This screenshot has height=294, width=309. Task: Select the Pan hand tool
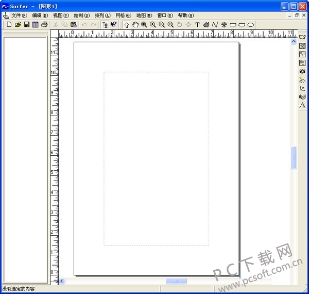(x=135, y=25)
